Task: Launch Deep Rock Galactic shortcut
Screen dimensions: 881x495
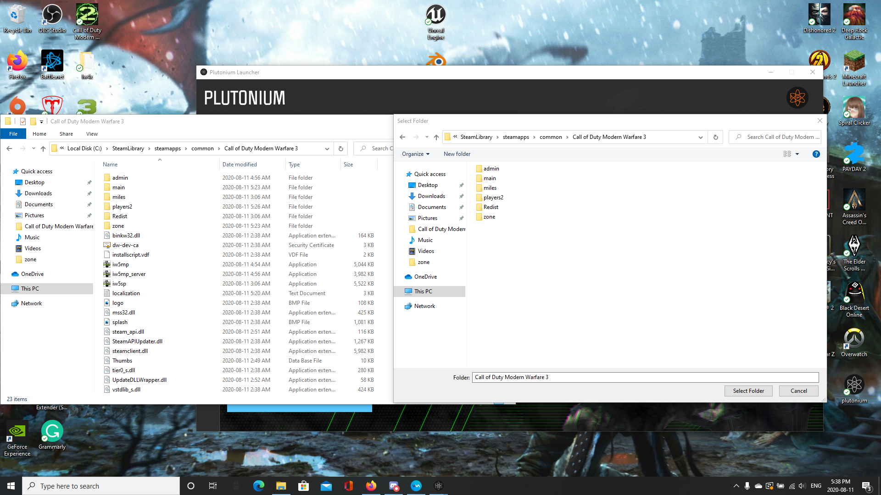Action: tap(854, 22)
